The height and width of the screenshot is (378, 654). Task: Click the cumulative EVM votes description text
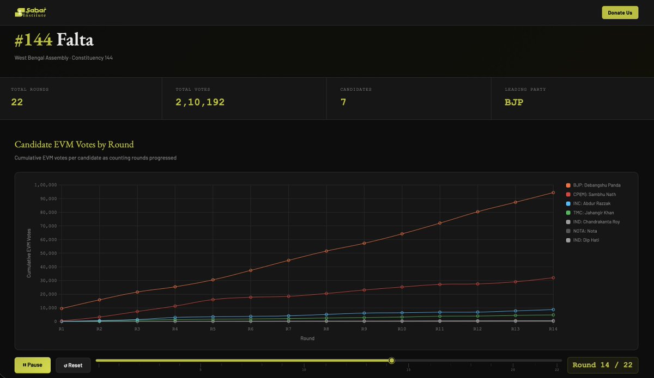click(x=95, y=158)
